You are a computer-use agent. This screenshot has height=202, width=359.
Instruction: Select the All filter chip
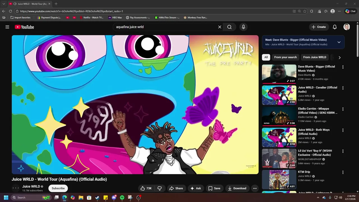tap(266, 57)
